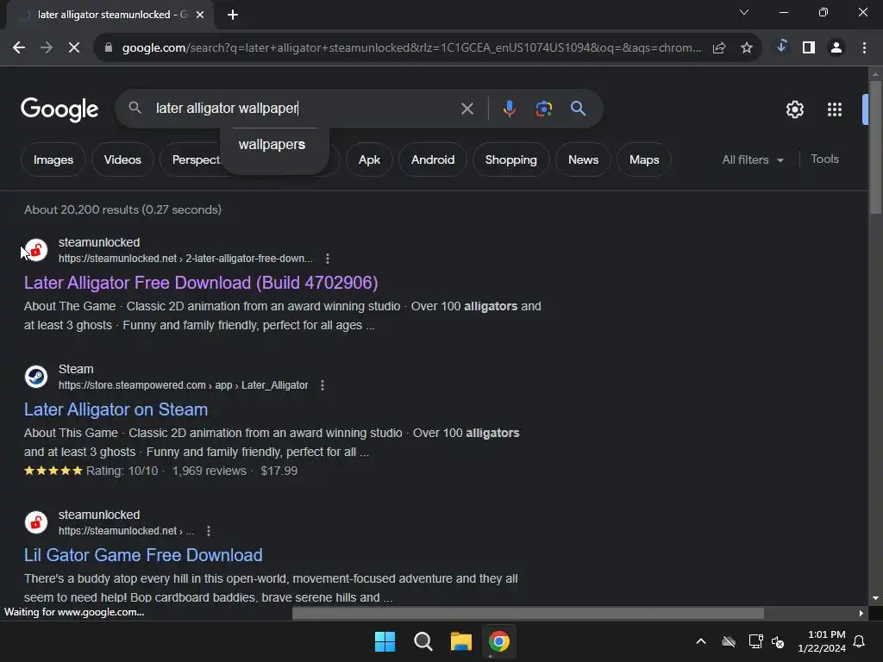883x662 pixels.
Task: Open Windows taskbar search
Action: click(x=423, y=641)
